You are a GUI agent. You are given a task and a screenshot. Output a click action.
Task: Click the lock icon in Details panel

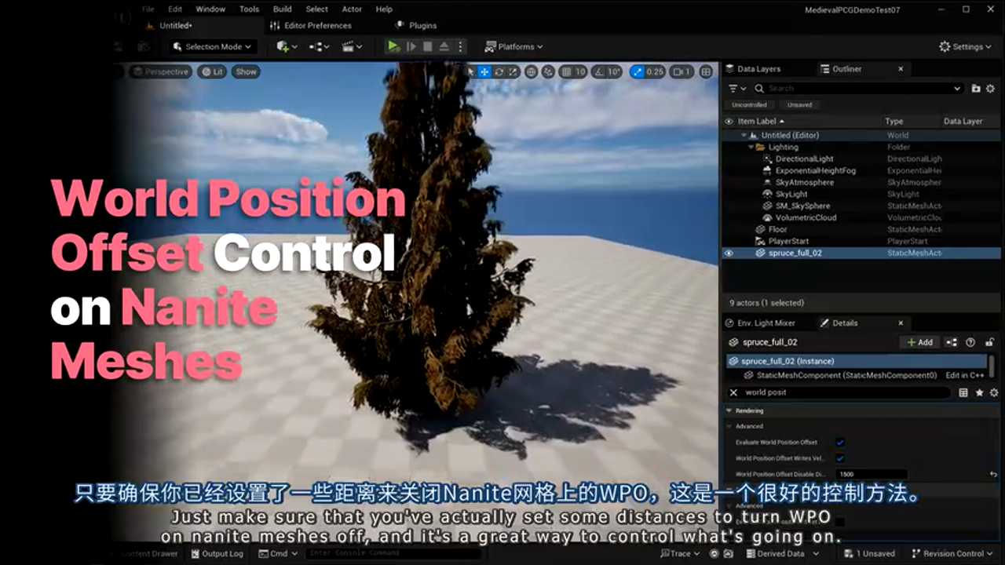pos(989,342)
